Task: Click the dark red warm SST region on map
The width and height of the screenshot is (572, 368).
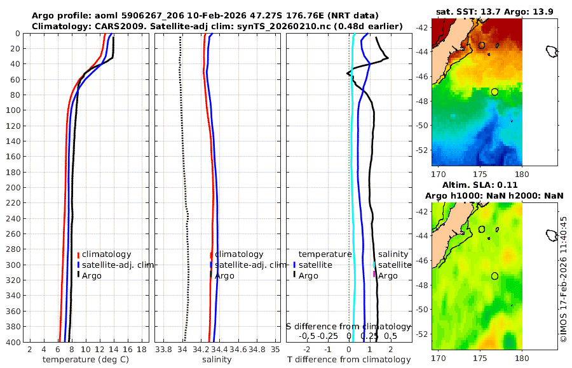Action: point(503,29)
